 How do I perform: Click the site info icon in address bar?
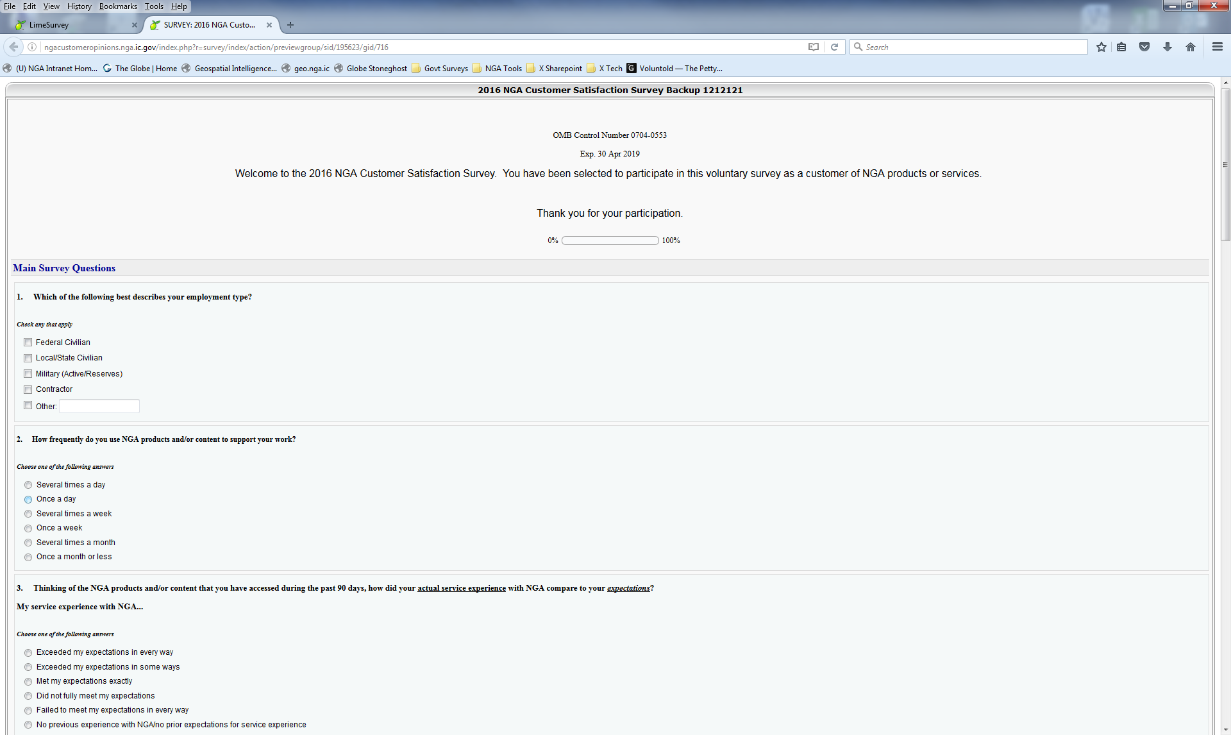pos(31,47)
